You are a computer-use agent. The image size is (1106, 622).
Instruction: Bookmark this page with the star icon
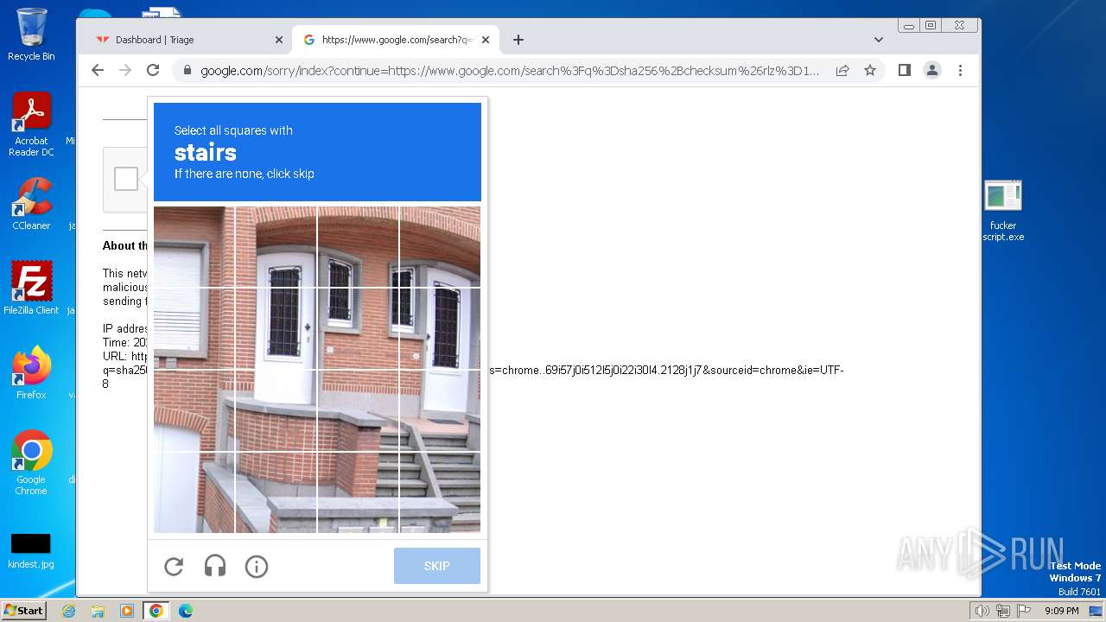click(x=870, y=71)
